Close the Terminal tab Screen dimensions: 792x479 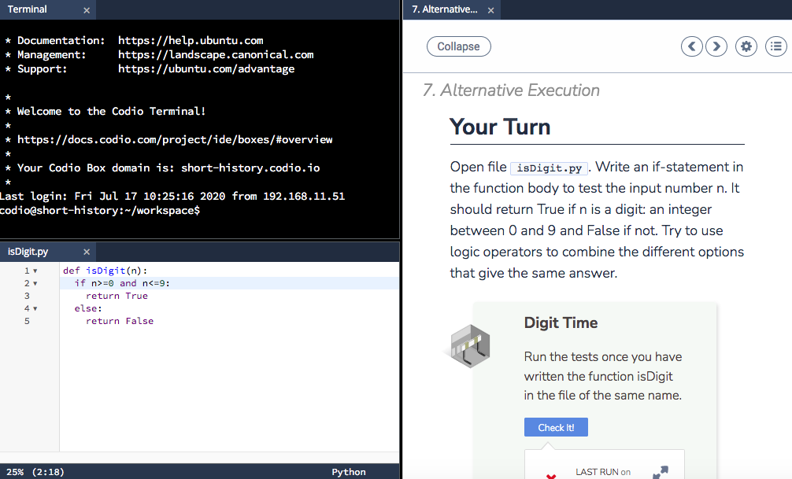[x=87, y=10]
